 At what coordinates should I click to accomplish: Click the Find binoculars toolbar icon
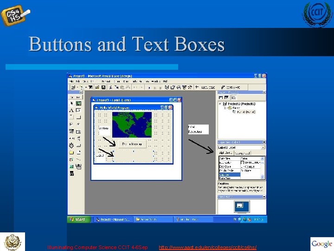(128, 87)
